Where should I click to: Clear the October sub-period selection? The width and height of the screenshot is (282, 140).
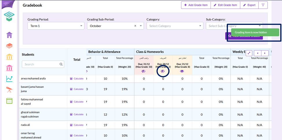click(135, 26)
